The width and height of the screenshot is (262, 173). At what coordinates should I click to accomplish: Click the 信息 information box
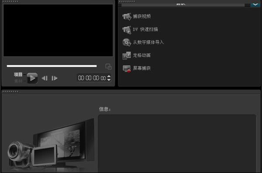[x=177, y=144]
